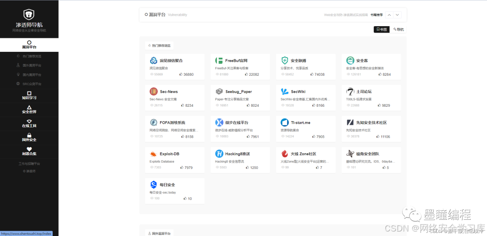Click 火线 Zone社区 card title
The image size is (487, 236).
point(303,154)
